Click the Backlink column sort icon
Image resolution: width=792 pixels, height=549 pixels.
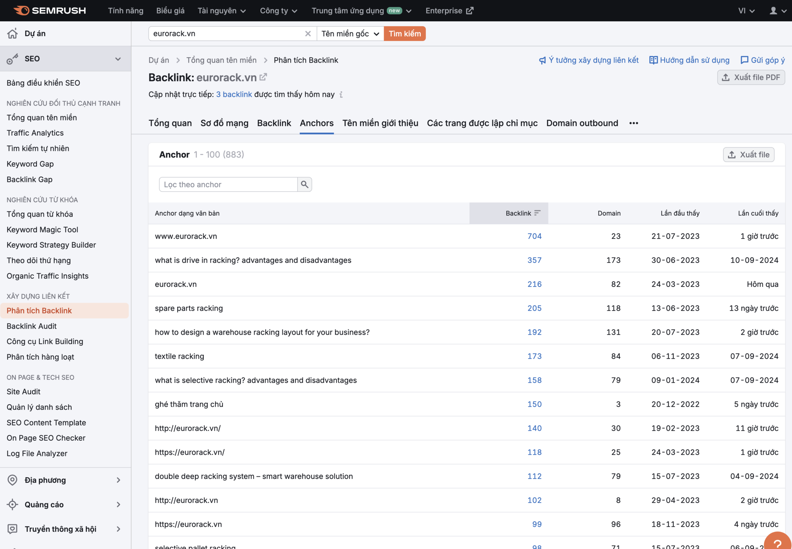pyautogui.click(x=537, y=213)
